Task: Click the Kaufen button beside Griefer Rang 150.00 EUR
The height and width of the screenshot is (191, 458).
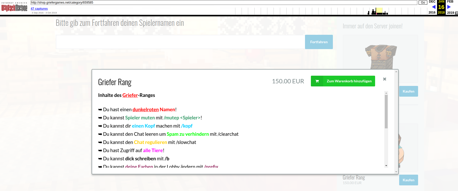Action: (x=408, y=180)
